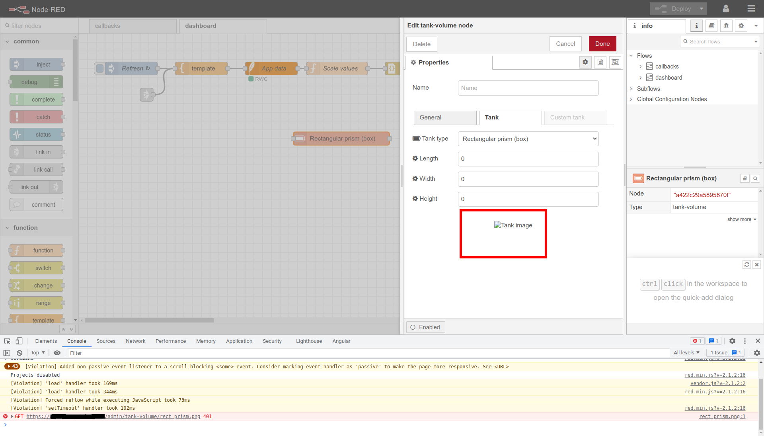Viewport: 764px width, 436px height.
Task: Open the All levels log filter
Action: pyautogui.click(x=686, y=353)
